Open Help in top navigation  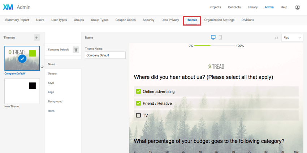tap(284, 7)
